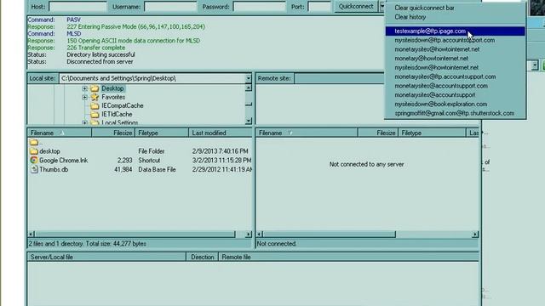545x306 pixels.
Task: Click left arrow of remote list scrollbar
Action: point(259,235)
